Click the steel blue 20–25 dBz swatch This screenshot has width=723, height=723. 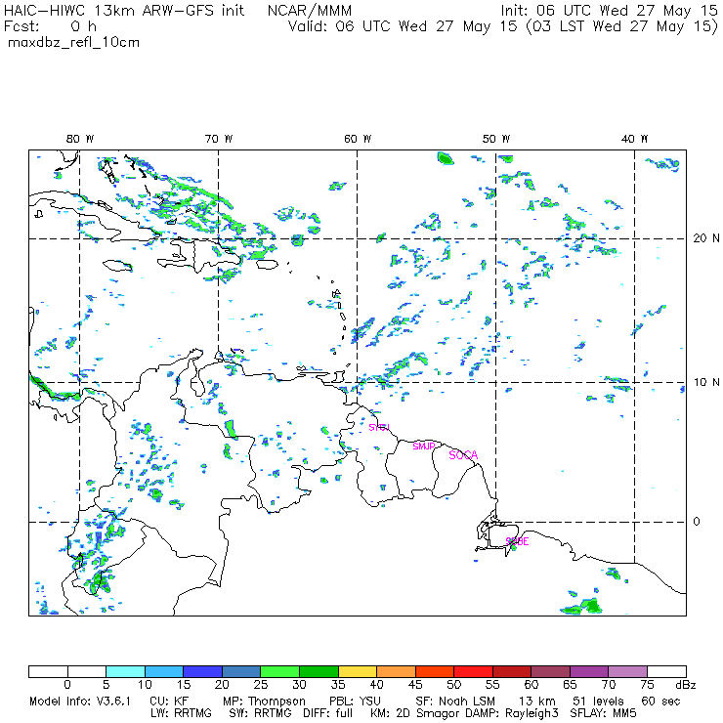[x=241, y=671]
